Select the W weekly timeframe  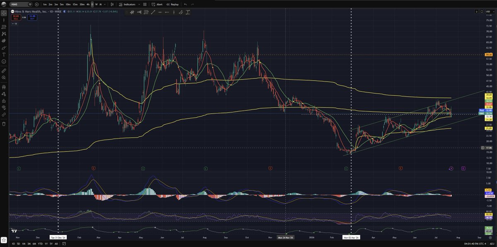point(97,4)
